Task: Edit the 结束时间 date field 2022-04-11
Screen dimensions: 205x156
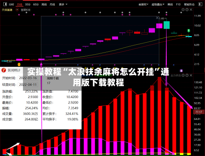Action: click(28, 85)
